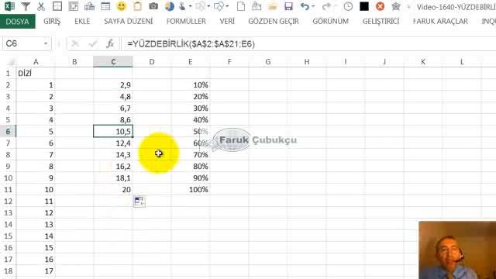
Task: Click the smiley face icon
Action: [121, 6]
